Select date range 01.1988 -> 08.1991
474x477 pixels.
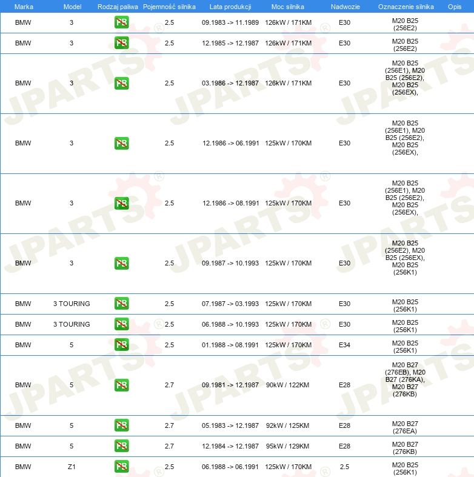230,345
